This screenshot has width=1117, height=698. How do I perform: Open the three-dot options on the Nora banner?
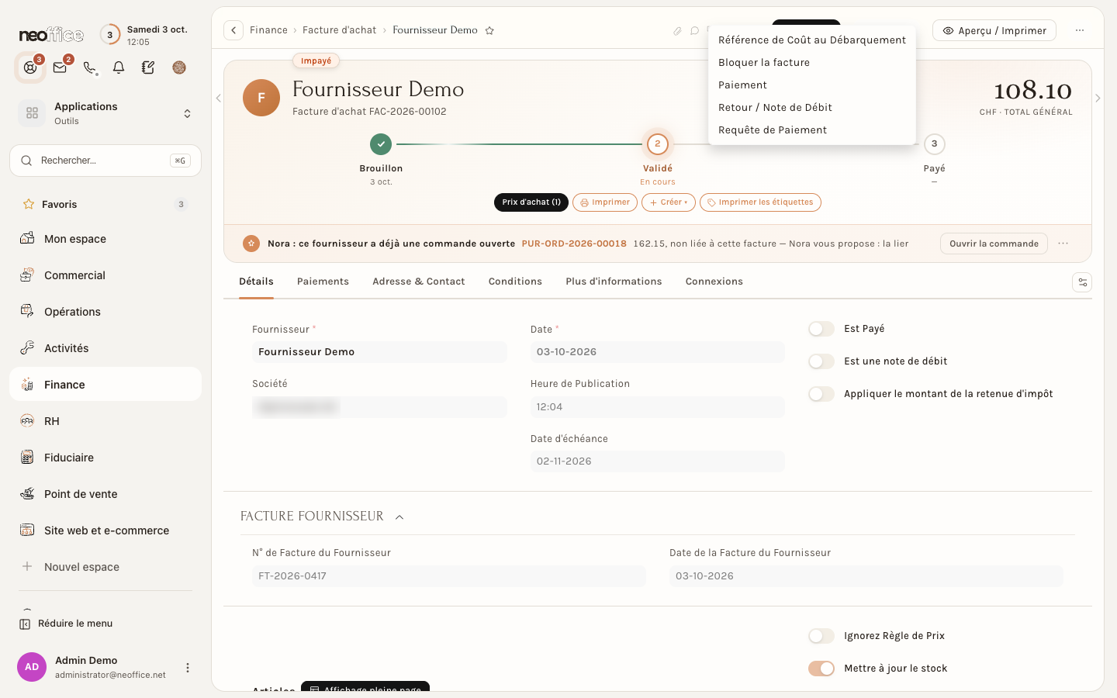(1063, 244)
